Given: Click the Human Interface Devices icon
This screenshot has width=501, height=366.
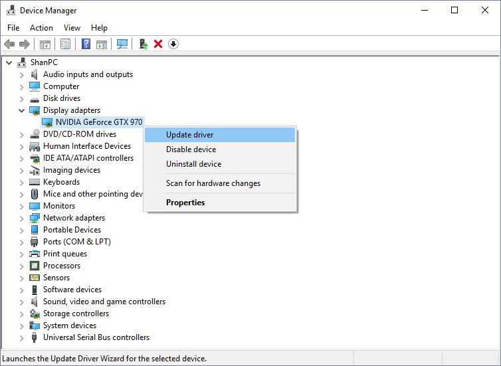Looking at the screenshot, I should tap(35, 146).
